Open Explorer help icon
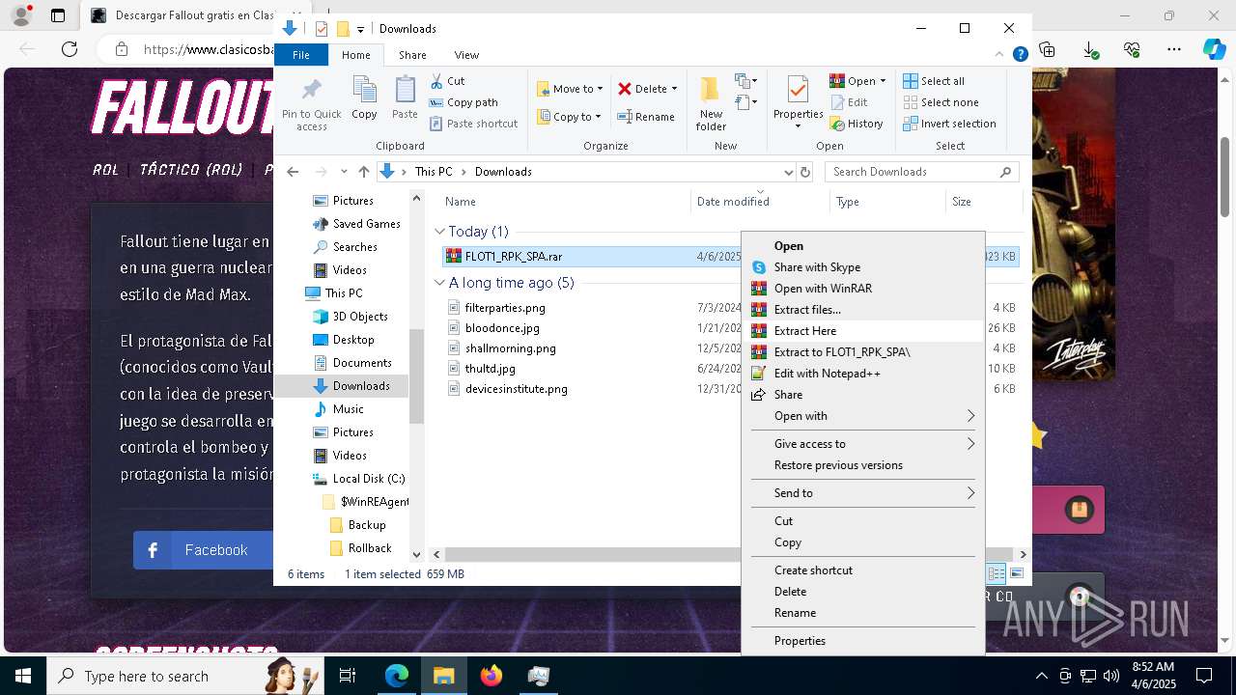 [x=1020, y=55]
